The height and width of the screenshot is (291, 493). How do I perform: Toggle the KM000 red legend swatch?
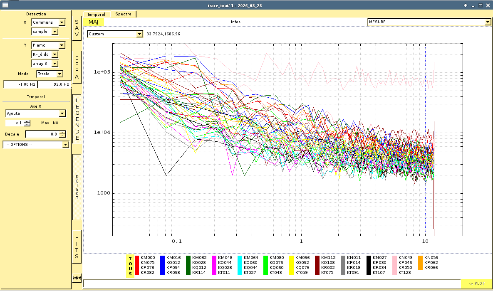click(137, 258)
